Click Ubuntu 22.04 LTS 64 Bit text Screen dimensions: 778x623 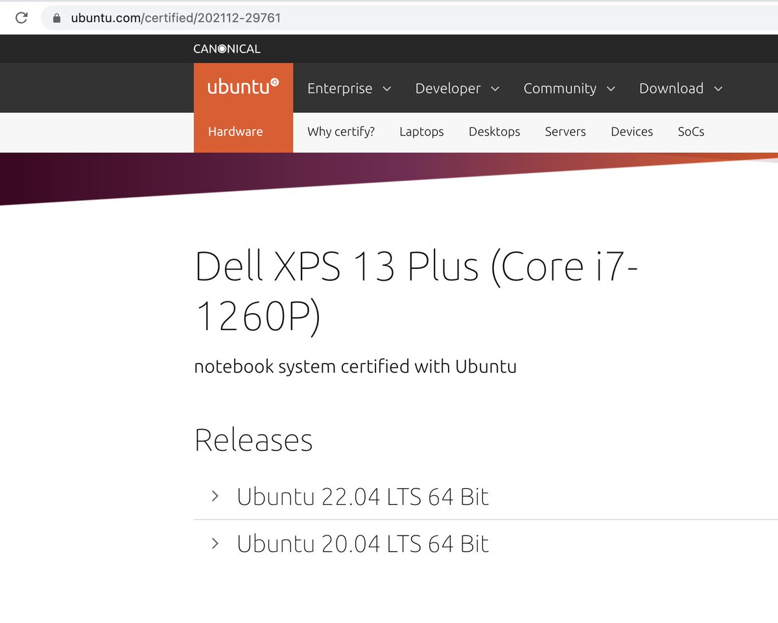pos(363,497)
